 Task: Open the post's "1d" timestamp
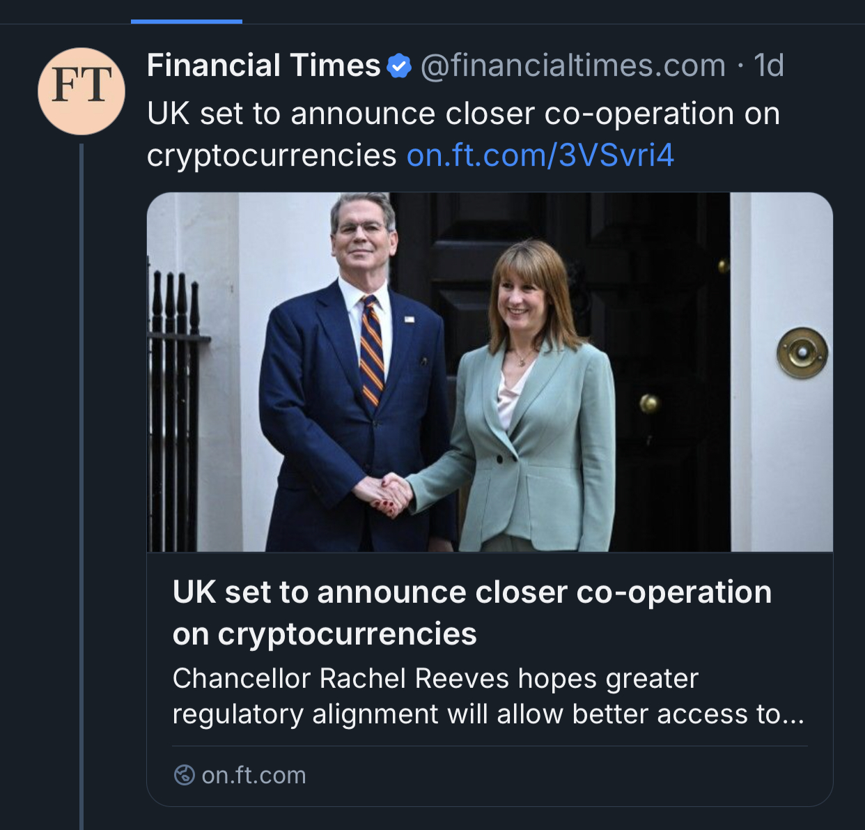(x=769, y=66)
